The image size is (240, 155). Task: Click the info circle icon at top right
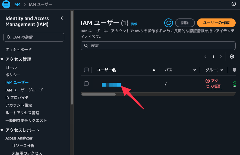233,4
